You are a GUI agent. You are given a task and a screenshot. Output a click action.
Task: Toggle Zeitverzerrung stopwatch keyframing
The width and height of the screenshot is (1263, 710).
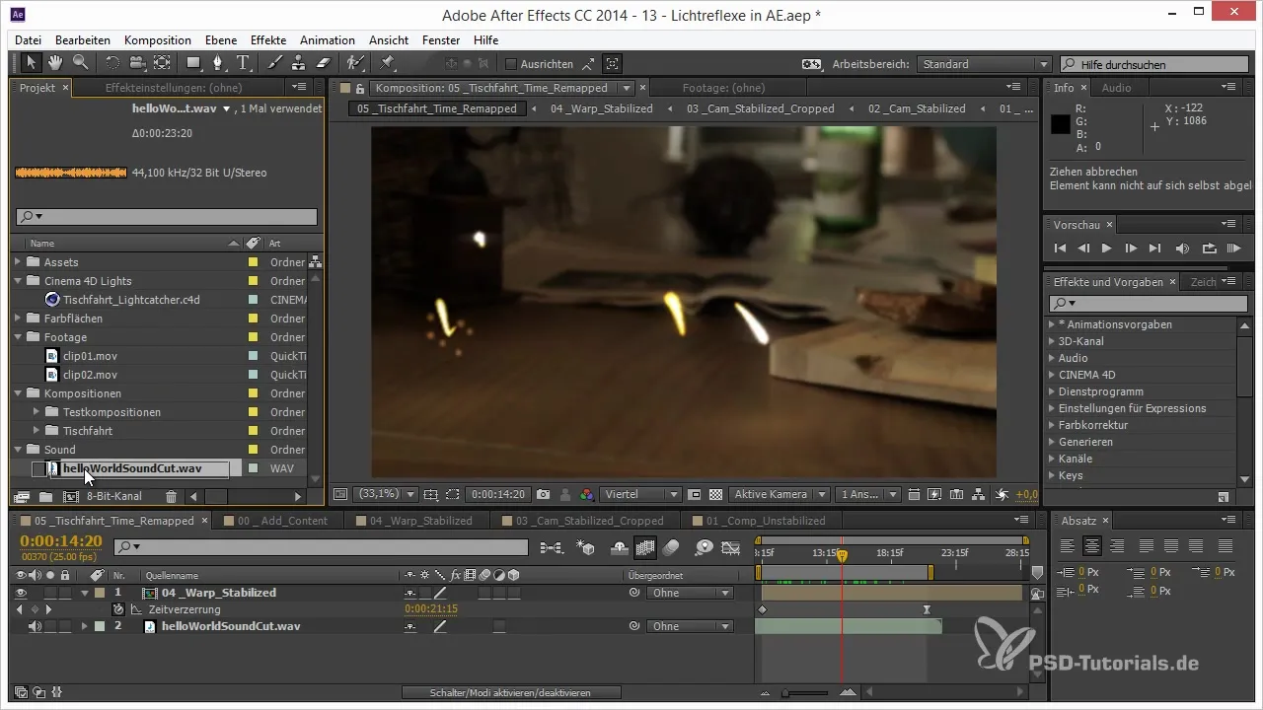tap(117, 609)
